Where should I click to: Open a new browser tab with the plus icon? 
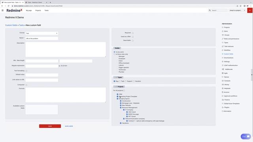[x=50, y=2]
